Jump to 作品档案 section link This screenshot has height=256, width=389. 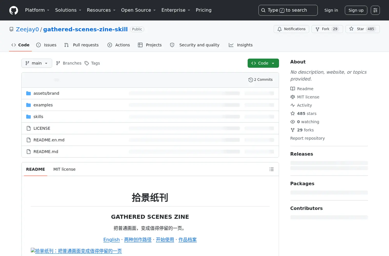pos(187,240)
